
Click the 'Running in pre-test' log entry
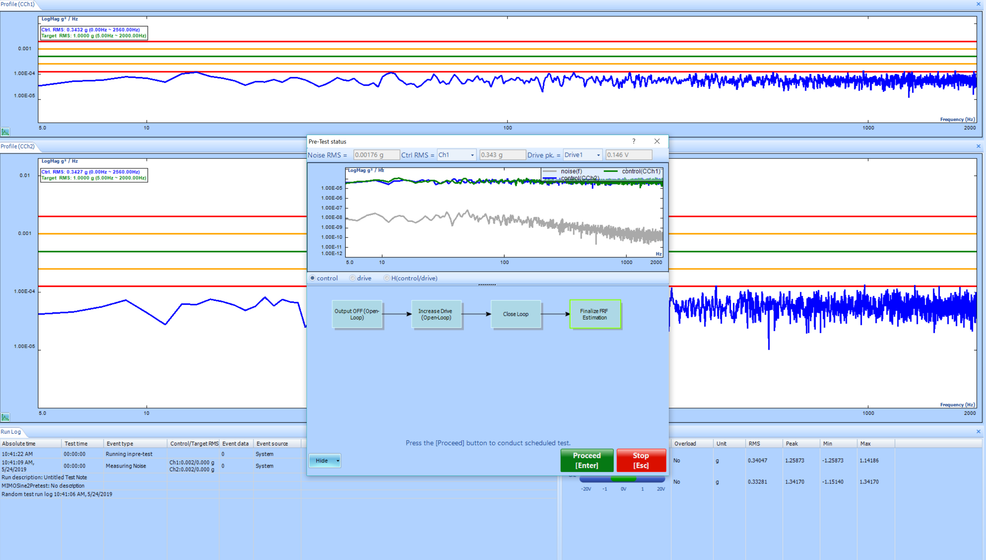129,454
